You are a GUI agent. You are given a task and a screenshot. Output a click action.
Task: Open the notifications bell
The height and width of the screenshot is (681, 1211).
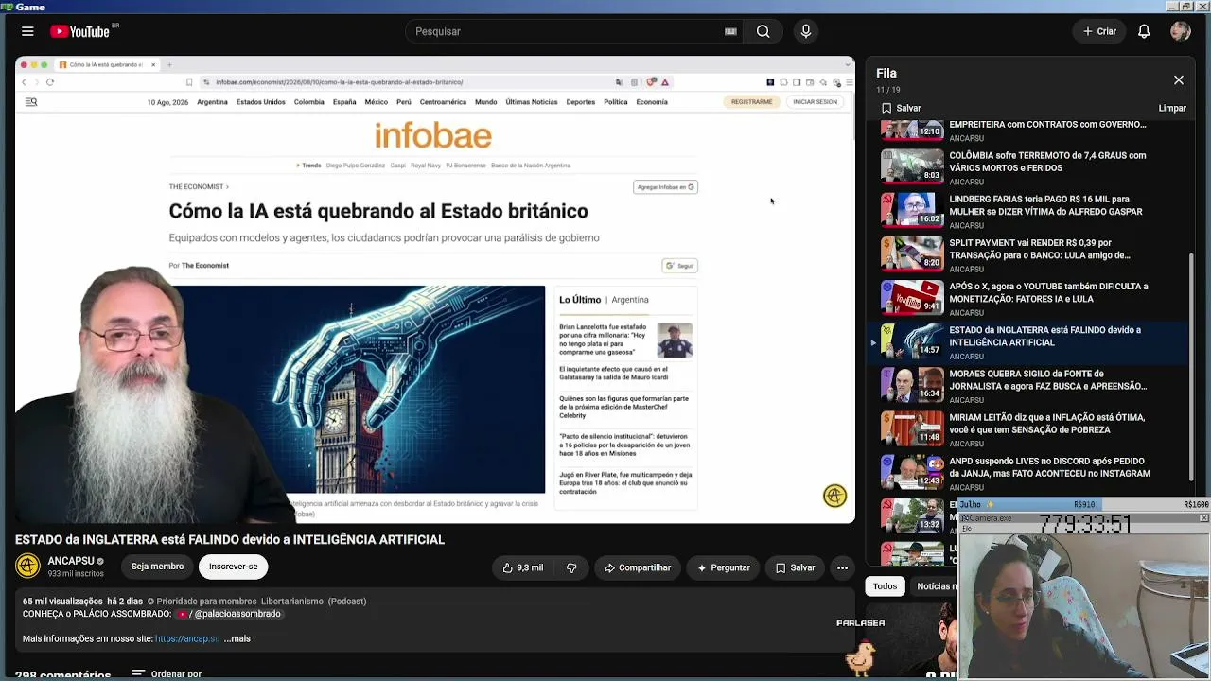(x=1144, y=31)
